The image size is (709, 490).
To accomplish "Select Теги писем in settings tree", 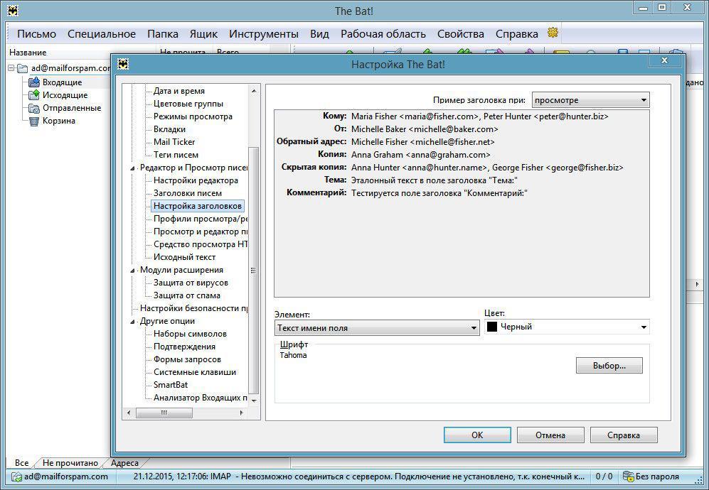I will (x=176, y=154).
